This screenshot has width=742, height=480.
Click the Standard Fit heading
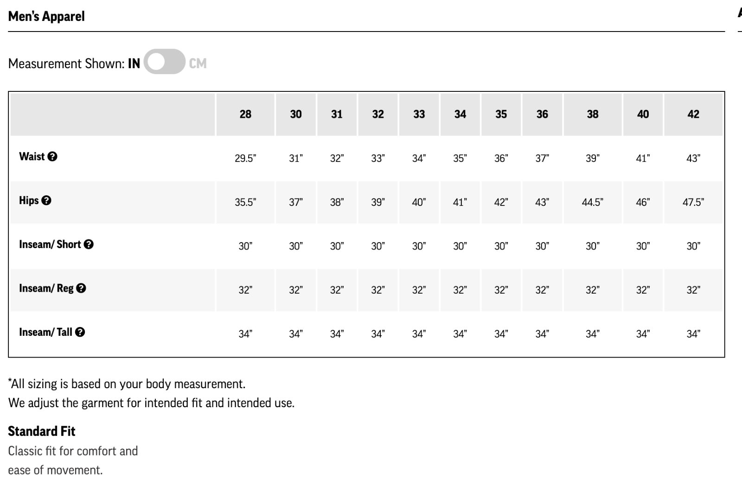(42, 431)
